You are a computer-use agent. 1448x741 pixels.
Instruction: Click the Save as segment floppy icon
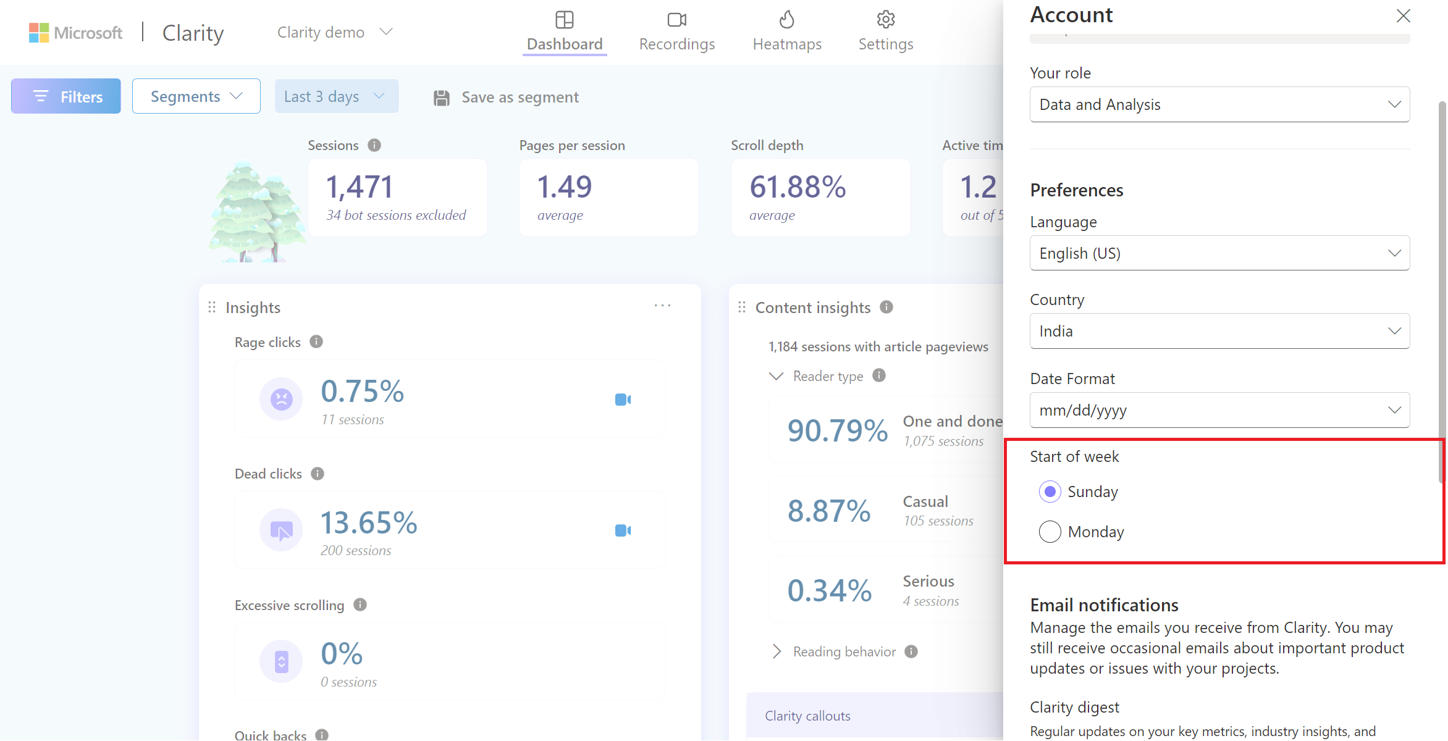pyautogui.click(x=442, y=98)
